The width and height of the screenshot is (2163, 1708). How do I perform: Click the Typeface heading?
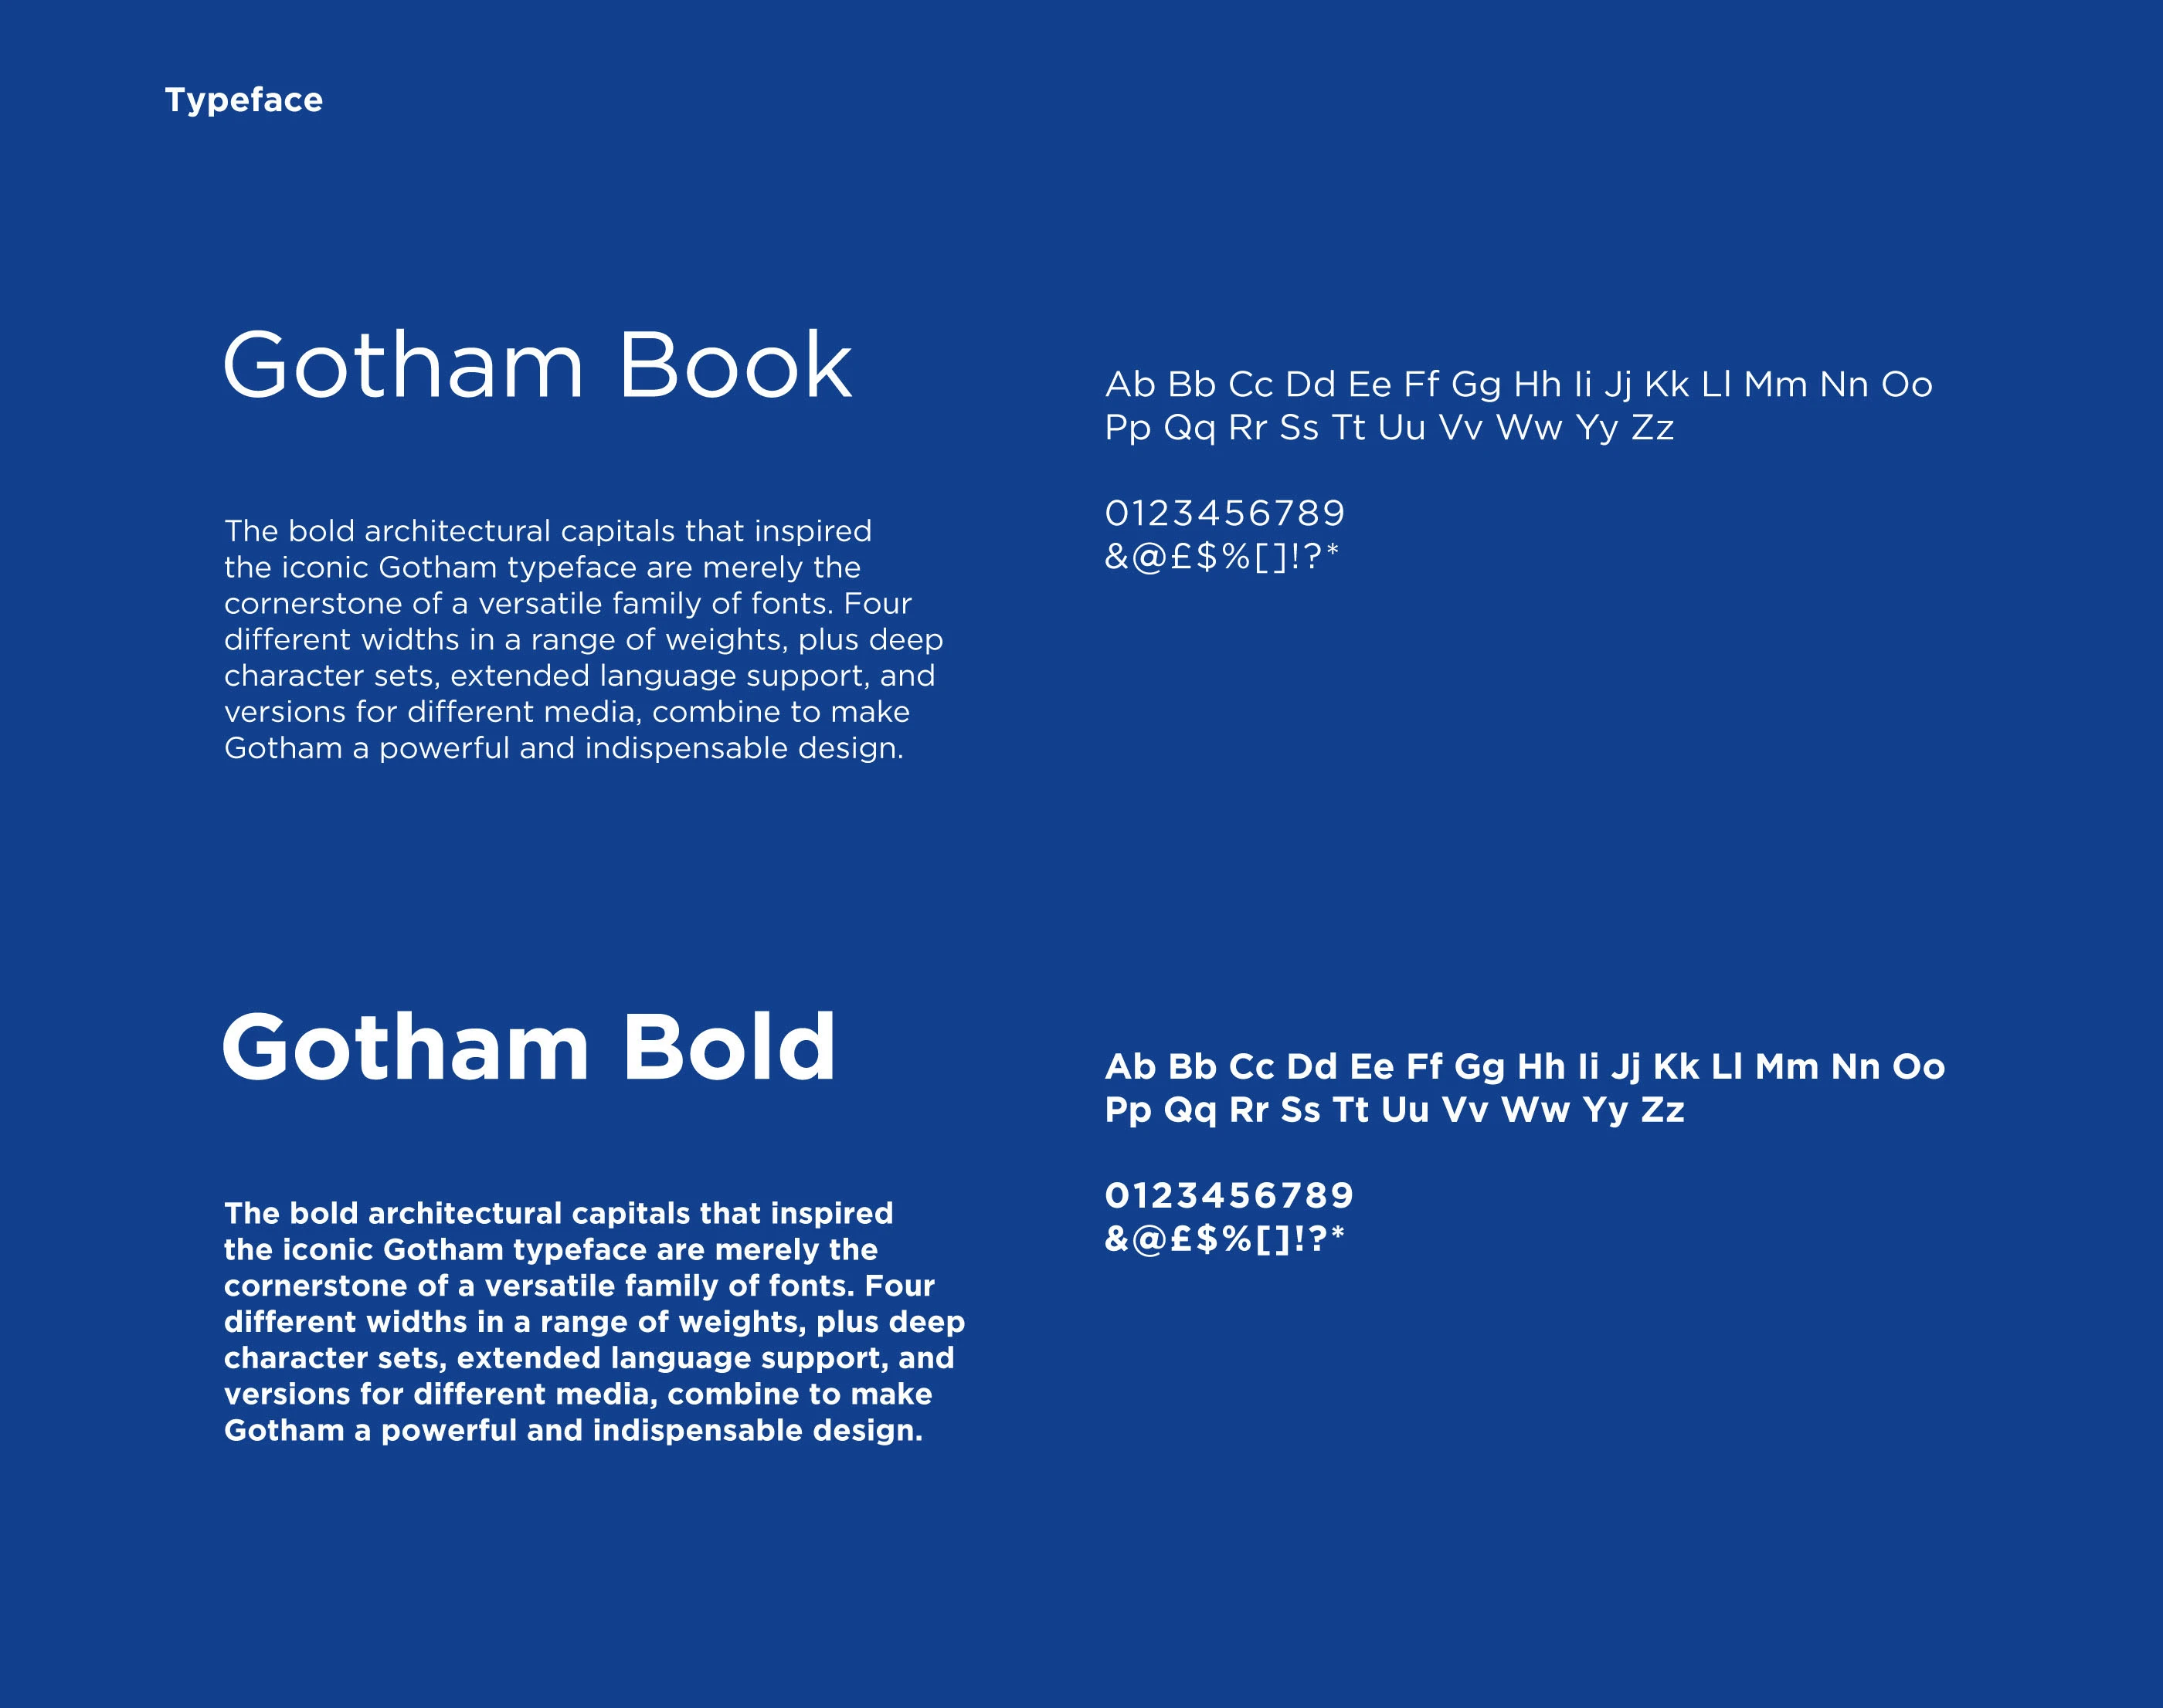pyautogui.click(x=243, y=100)
